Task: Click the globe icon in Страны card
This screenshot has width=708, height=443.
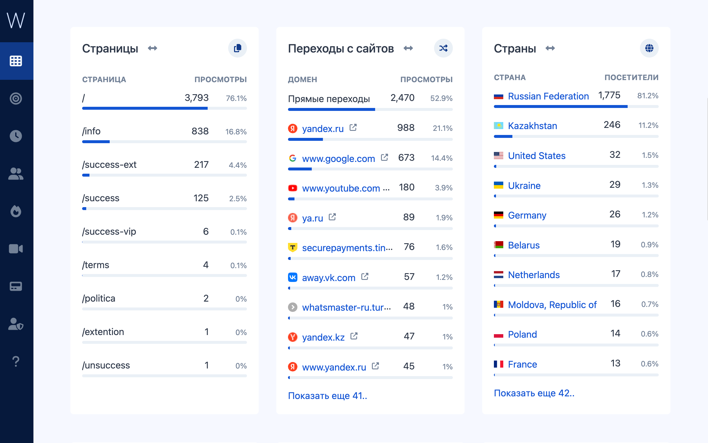Action: [x=649, y=48]
